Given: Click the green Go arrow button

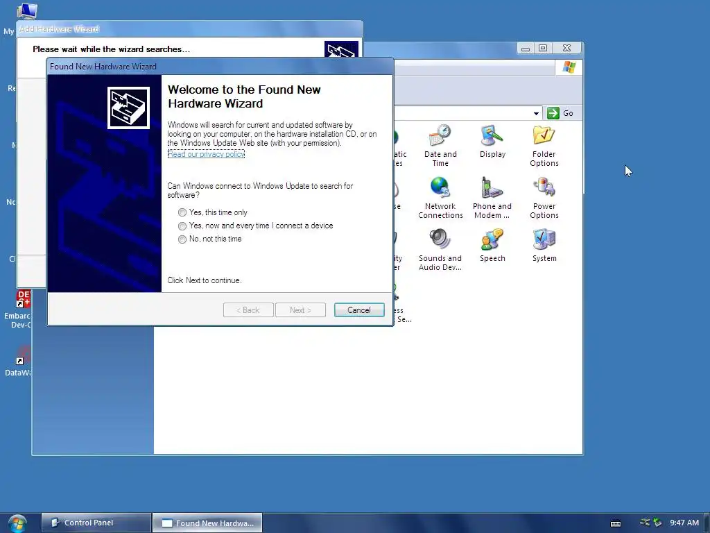Looking at the screenshot, I should coord(553,113).
